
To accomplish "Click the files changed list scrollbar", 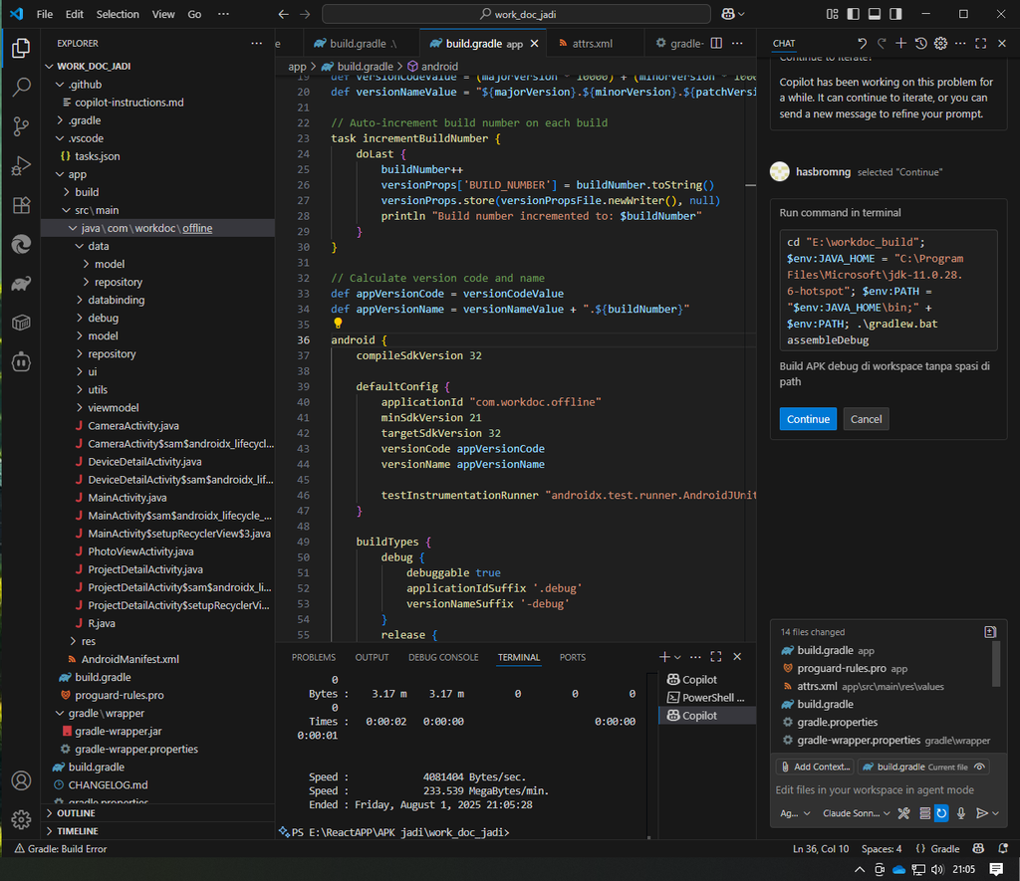I will pos(996,664).
